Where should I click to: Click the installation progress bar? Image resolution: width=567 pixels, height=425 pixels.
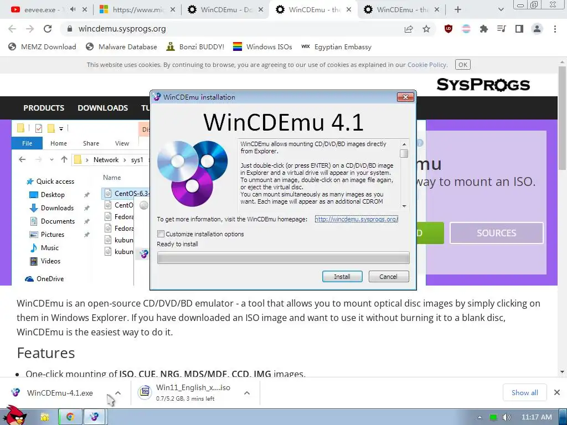[x=283, y=258]
